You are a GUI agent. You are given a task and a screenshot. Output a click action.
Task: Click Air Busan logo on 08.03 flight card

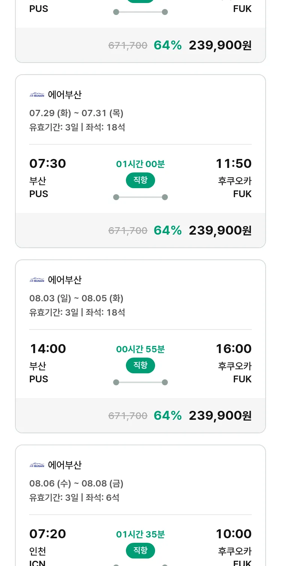(x=37, y=280)
